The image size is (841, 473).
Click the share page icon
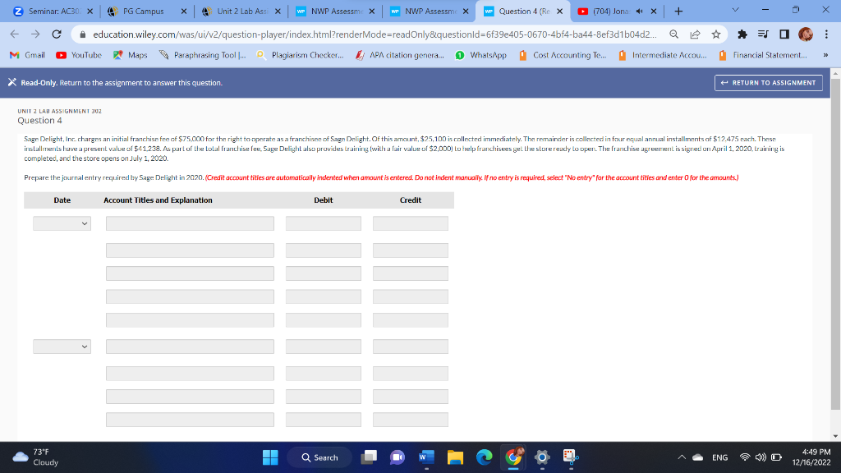(695, 34)
